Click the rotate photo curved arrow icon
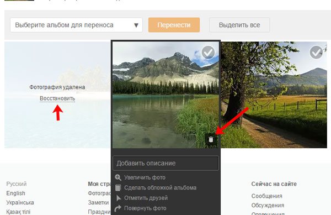The image size is (331, 215). [x=118, y=208]
